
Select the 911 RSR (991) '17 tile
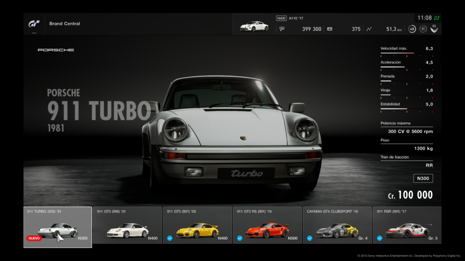tap(407, 225)
